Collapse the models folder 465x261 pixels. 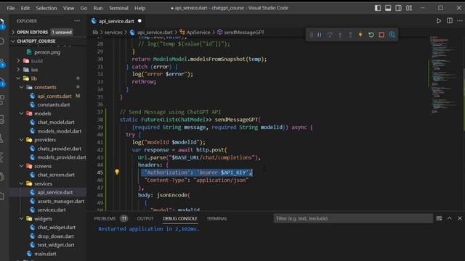tap(42, 113)
